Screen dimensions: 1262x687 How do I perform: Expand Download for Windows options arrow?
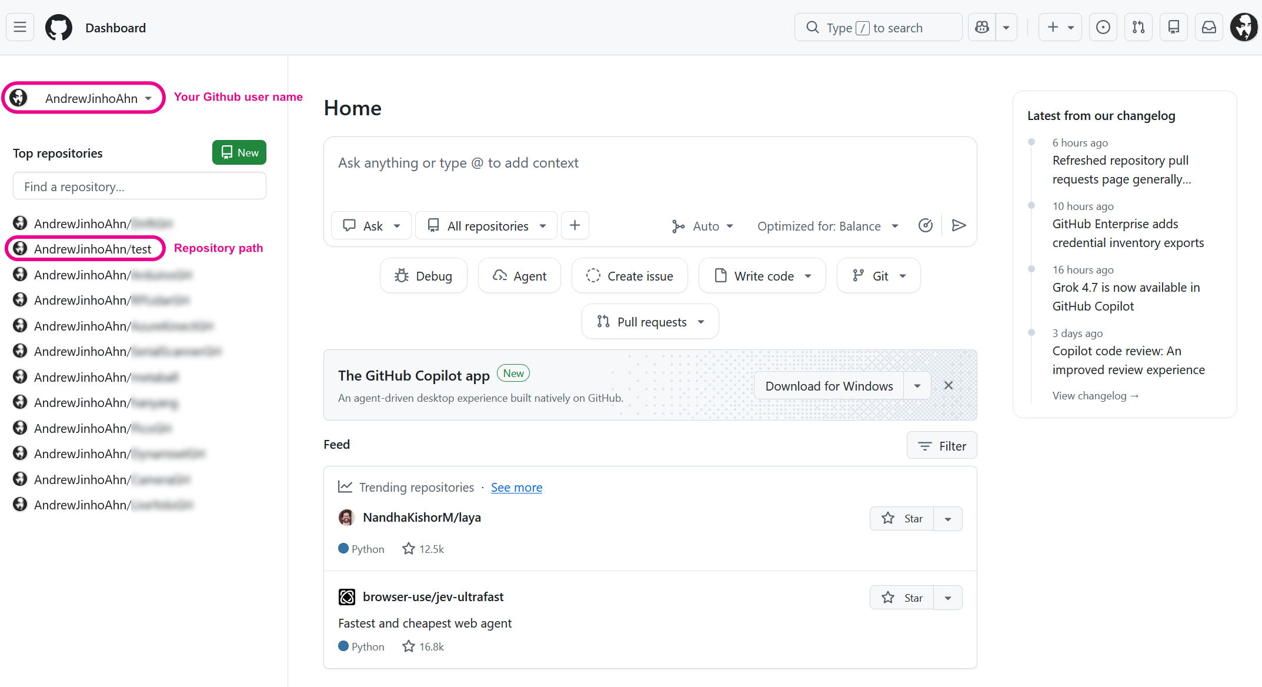point(917,386)
